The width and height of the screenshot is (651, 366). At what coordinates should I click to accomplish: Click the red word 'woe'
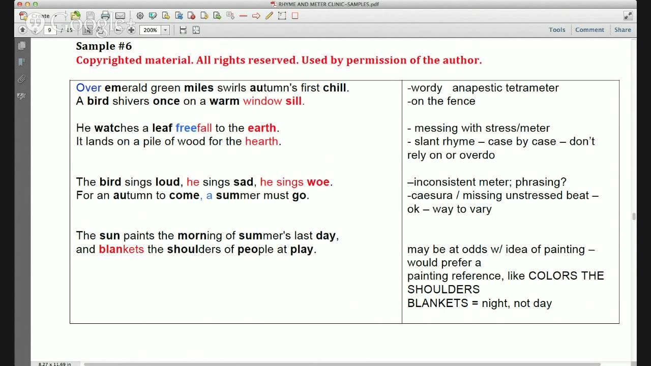coord(318,181)
